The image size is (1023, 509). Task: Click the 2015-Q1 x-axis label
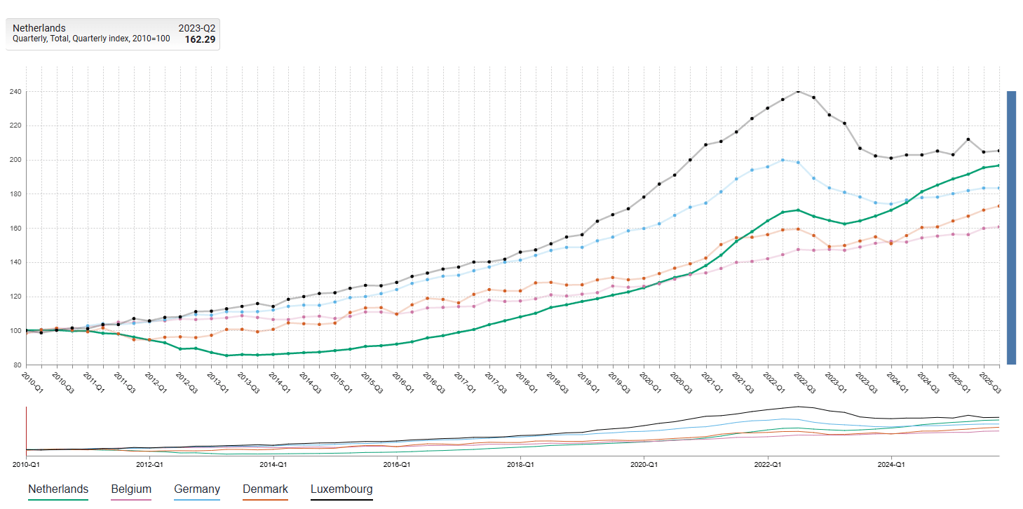[342, 382]
